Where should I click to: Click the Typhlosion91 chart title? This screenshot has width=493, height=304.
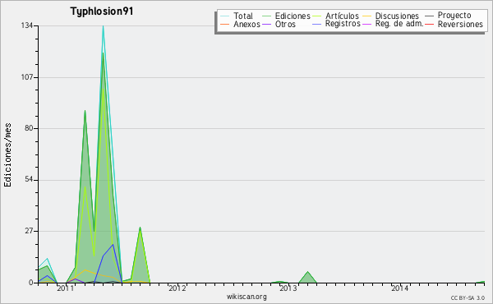click(x=102, y=12)
